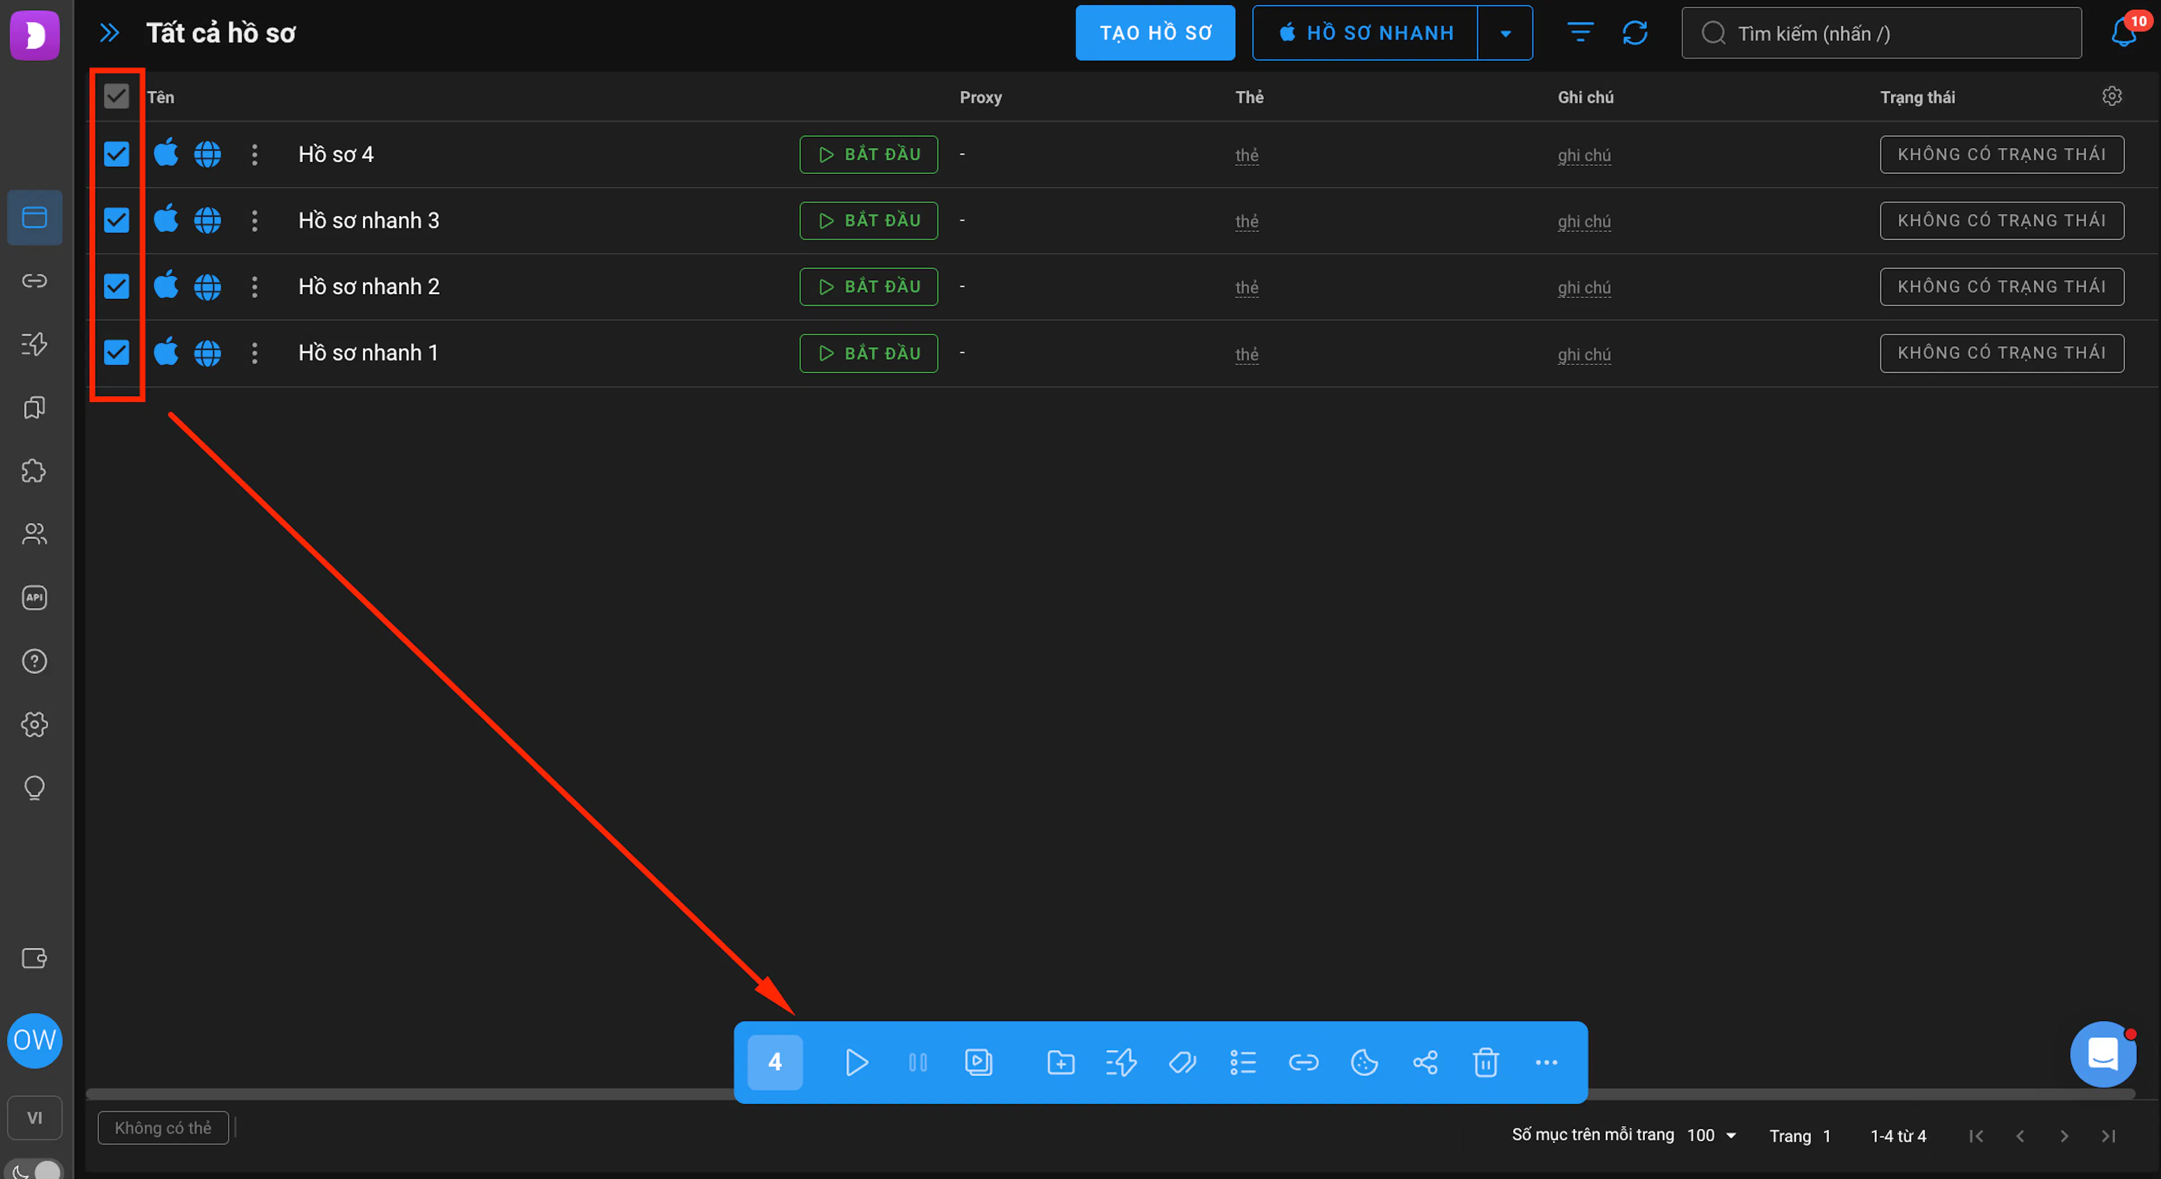Open the support chat bubble

point(2102,1054)
